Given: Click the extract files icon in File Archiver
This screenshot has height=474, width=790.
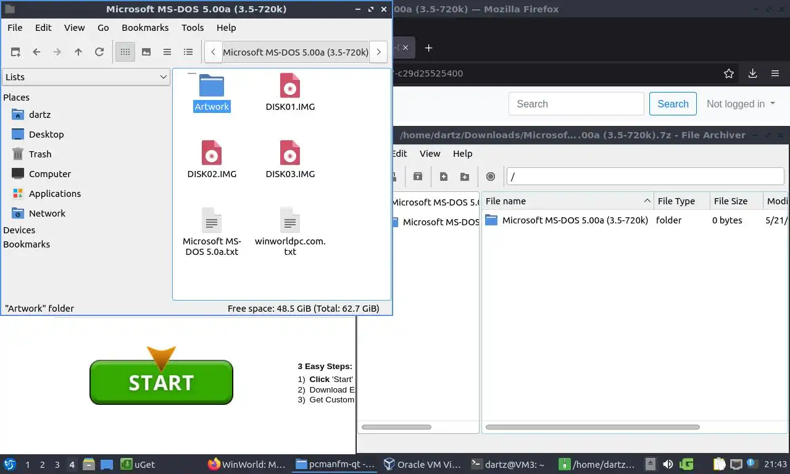Looking at the screenshot, I should (418, 177).
